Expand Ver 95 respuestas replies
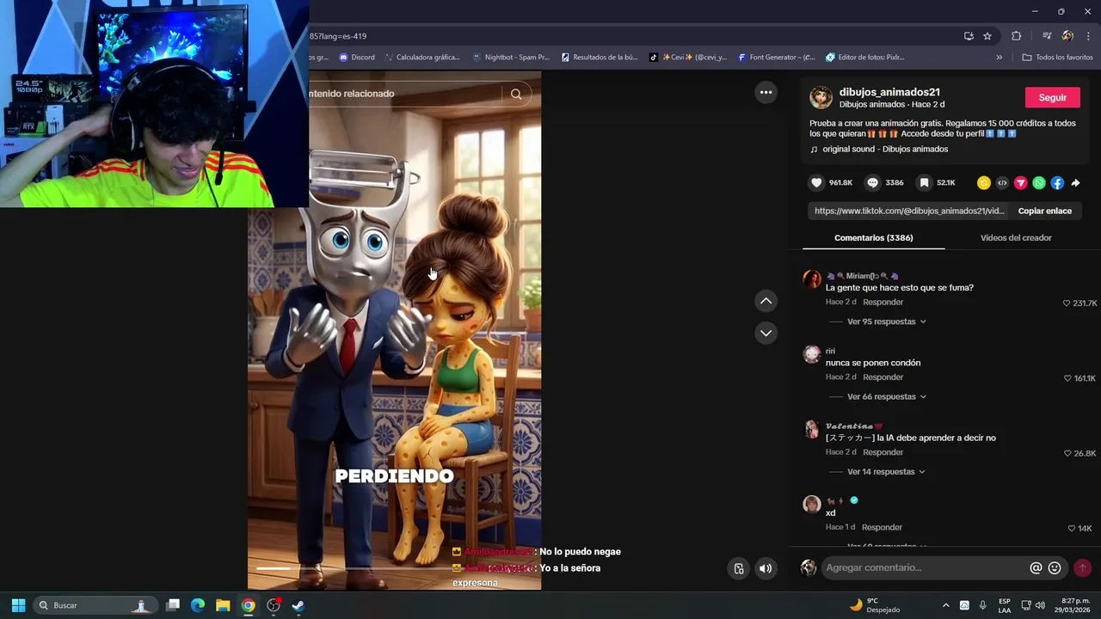 (887, 322)
